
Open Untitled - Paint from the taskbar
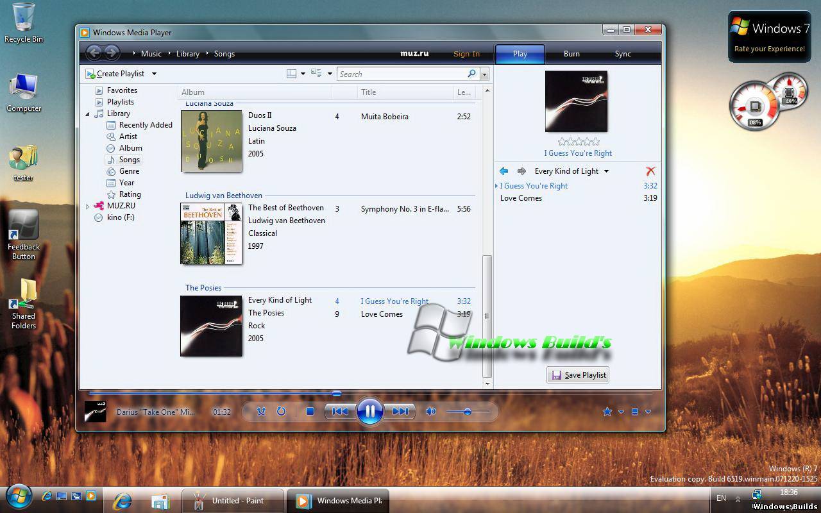point(232,501)
